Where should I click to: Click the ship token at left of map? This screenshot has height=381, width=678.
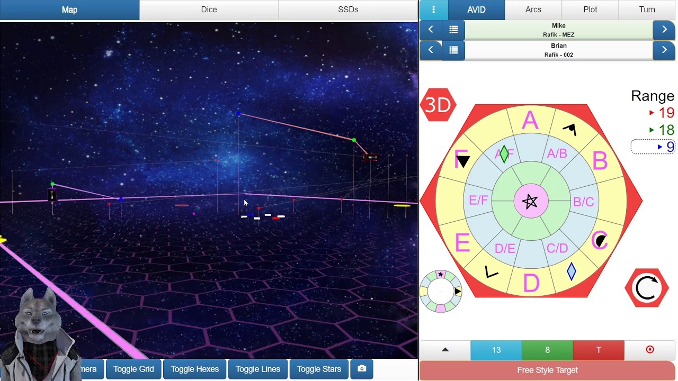coord(52,195)
